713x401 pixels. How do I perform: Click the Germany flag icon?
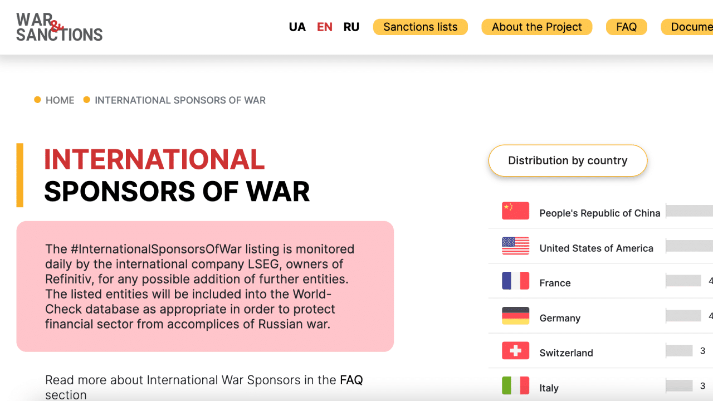pos(515,316)
